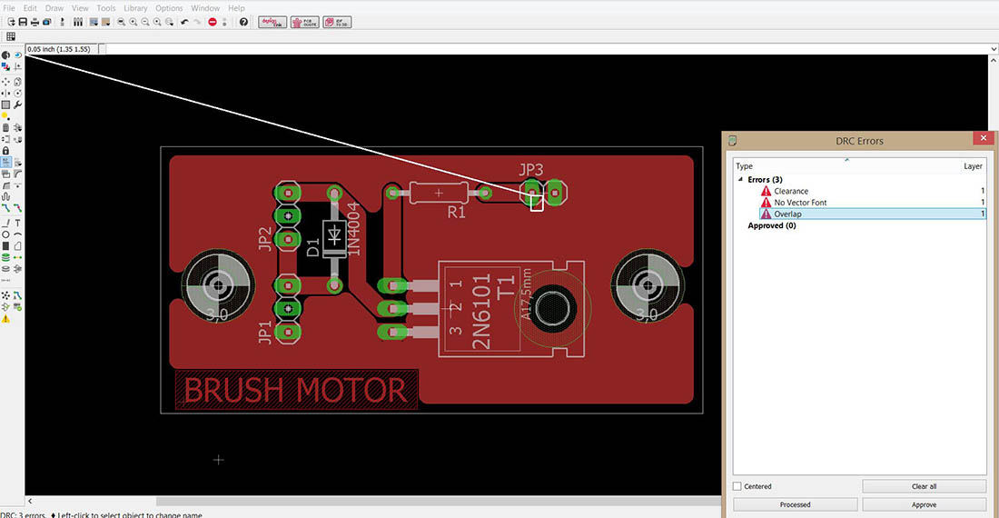Viewport: 999px width, 518px height.
Task: Open the zoom select dropdown icon
Action: click(170, 22)
